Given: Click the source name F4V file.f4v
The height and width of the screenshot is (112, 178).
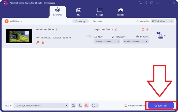Looking at the screenshot, I should 49,29.
